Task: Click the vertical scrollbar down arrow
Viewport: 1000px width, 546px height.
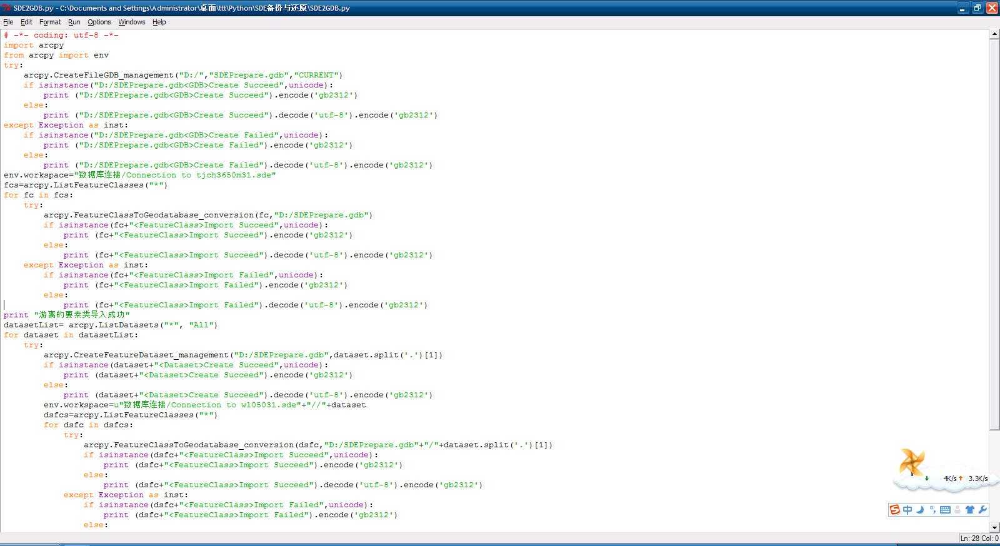Action: pos(994,527)
